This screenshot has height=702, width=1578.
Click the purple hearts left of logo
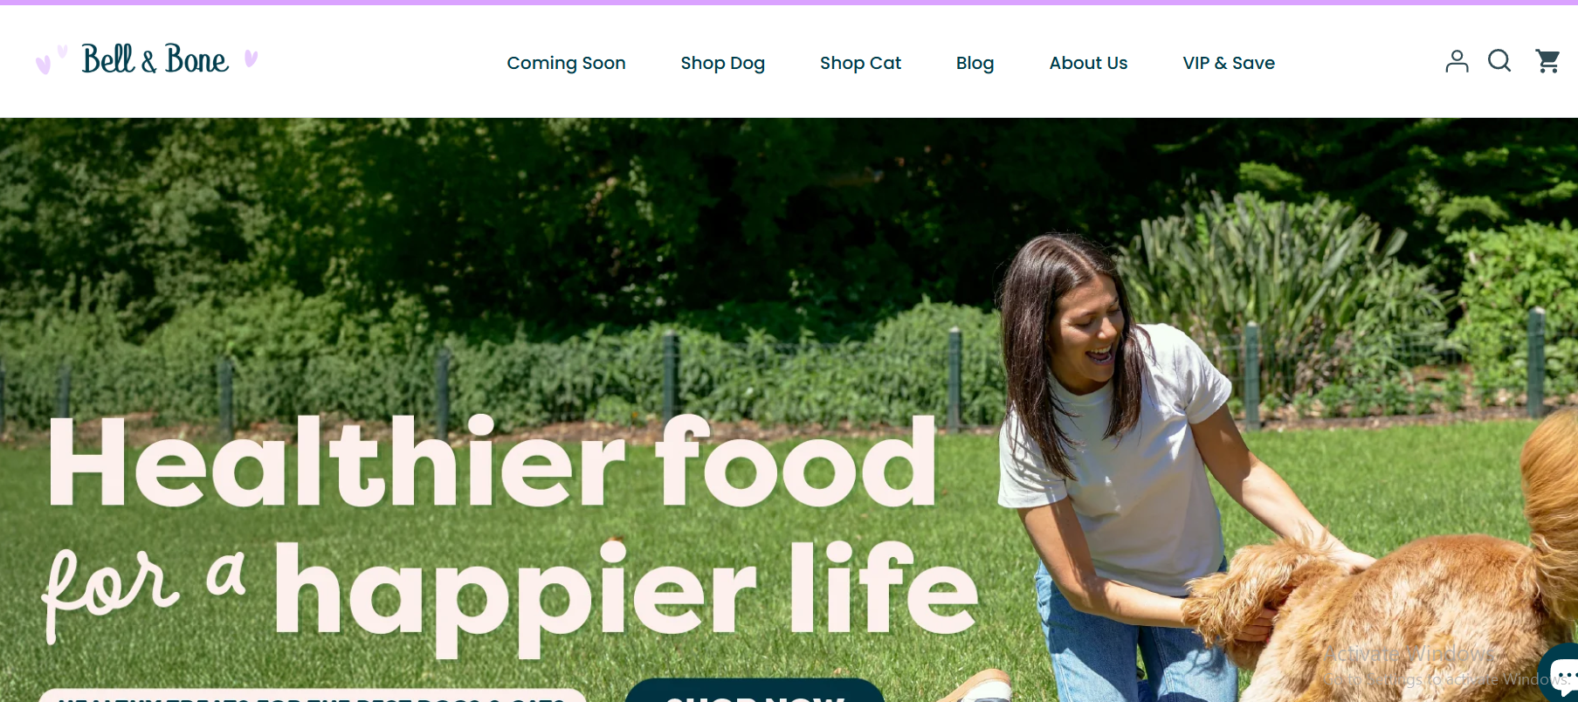tap(51, 59)
